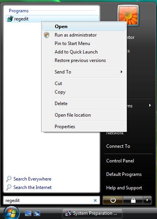
Task: Click the Search the Internet link
Action: [32, 187]
